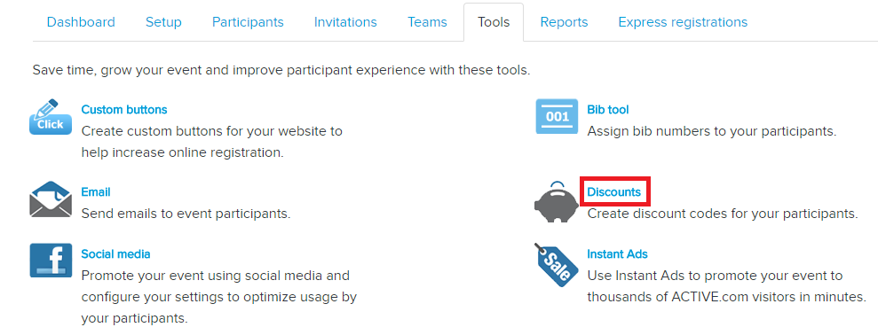Screen dimensions: 878x335
Task: Click text 'Create custom buttons for your website to'
Action: click(211, 131)
